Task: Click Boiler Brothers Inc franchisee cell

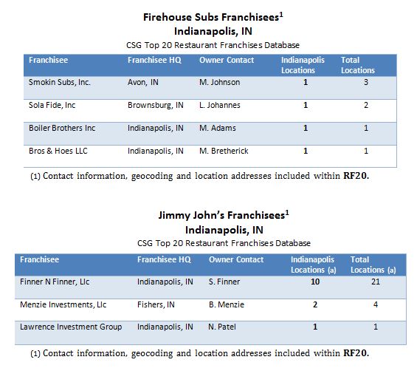Action: pyautogui.click(x=62, y=128)
